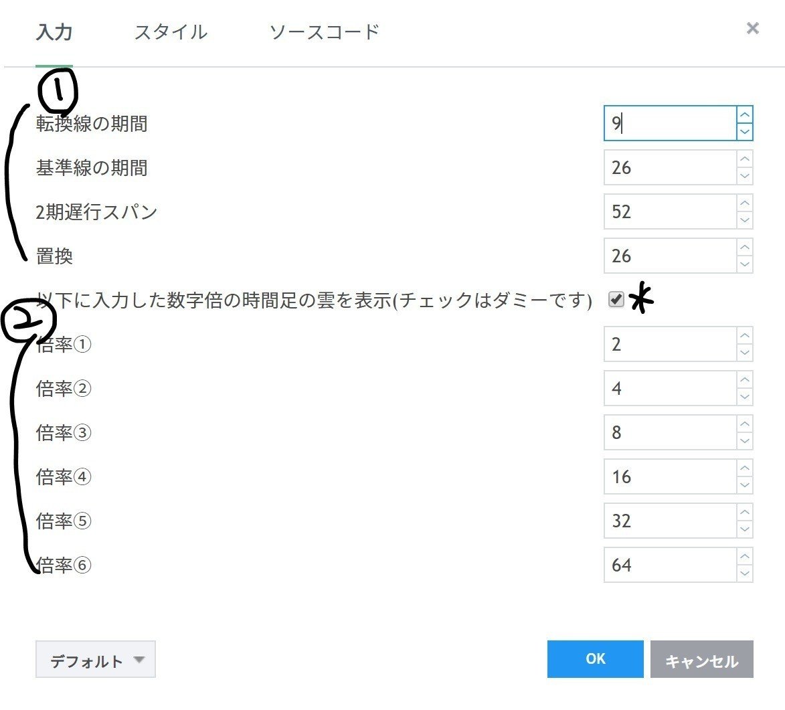Increase 倍率① using the stepper arrow
785x710 pixels.
[x=744, y=336]
